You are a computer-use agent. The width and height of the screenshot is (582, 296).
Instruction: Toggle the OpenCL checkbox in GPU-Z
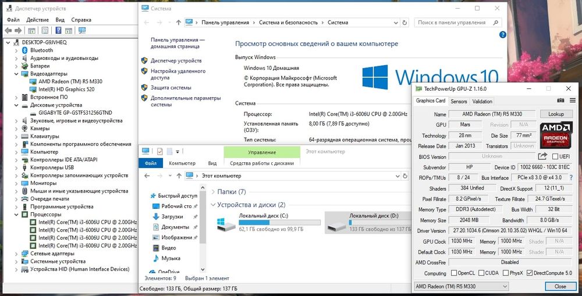(x=453, y=273)
